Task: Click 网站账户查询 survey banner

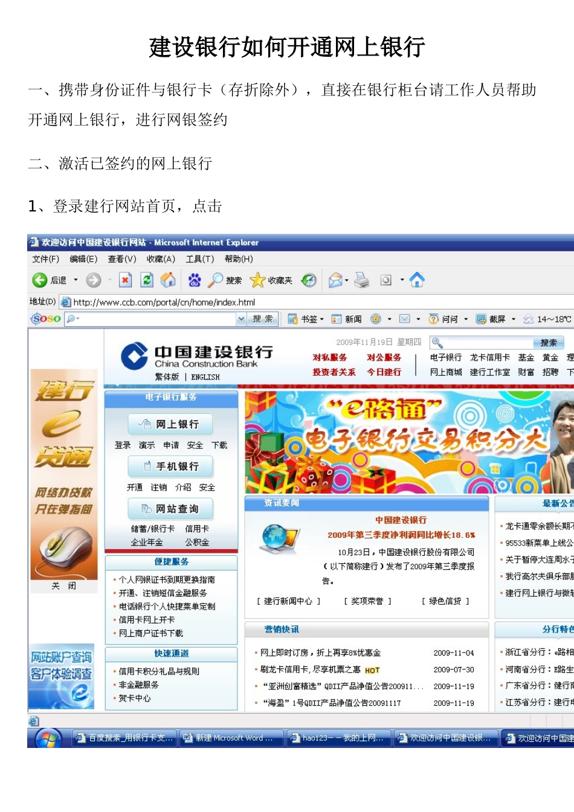Action: (62, 675)
